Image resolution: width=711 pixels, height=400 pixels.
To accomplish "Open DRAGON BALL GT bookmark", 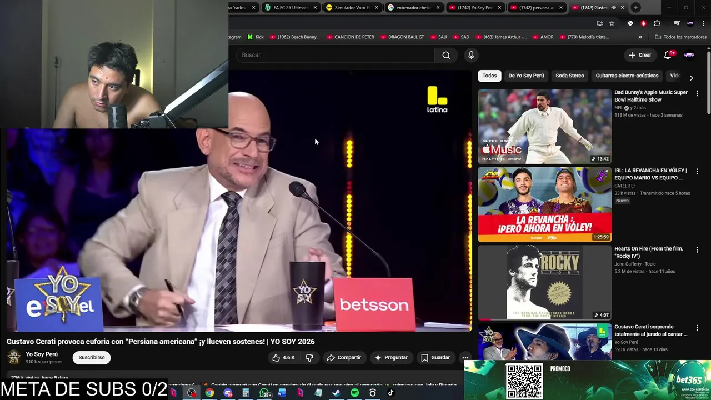I will point(402,37).
